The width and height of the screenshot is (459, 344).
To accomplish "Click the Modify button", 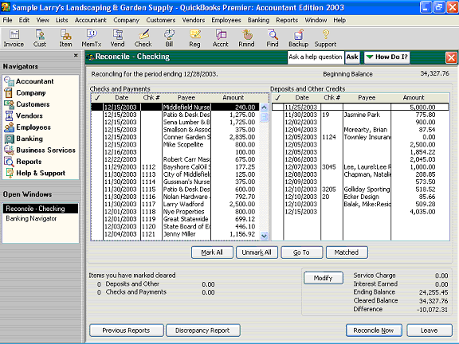I will (324, 278).
